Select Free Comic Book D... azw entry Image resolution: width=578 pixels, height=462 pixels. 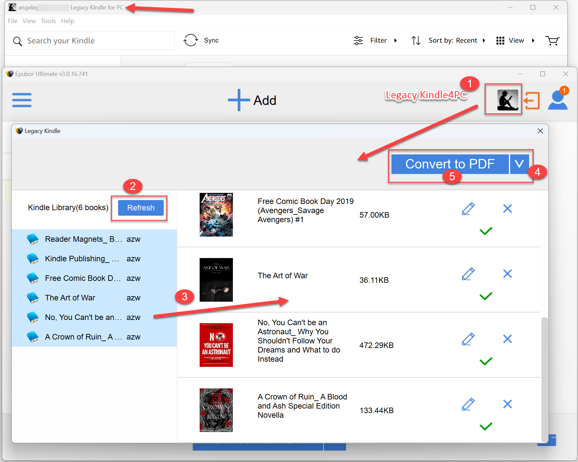pyautogui.click(x=94, y=278)
